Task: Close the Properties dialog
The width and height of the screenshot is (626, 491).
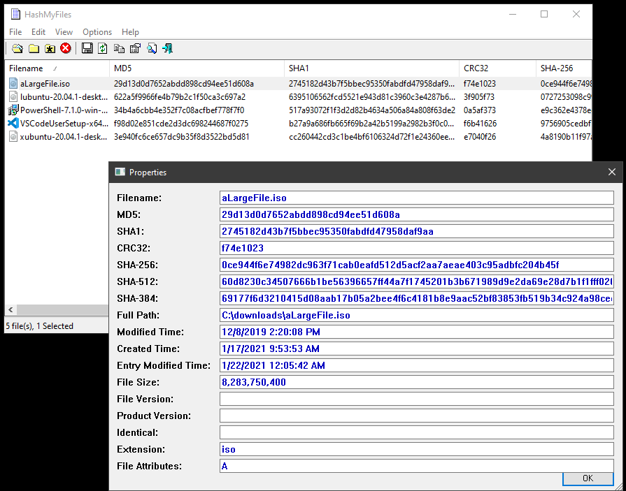Action: (611, 172)
